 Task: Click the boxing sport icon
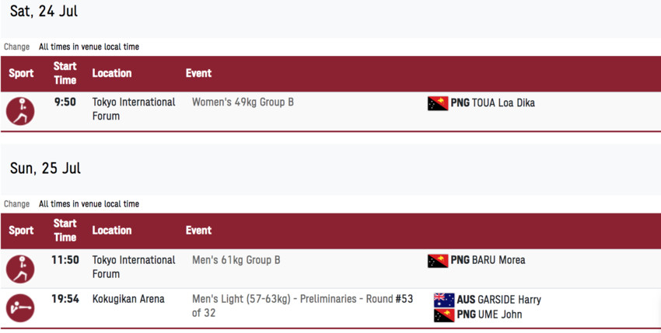click(20, 308)
